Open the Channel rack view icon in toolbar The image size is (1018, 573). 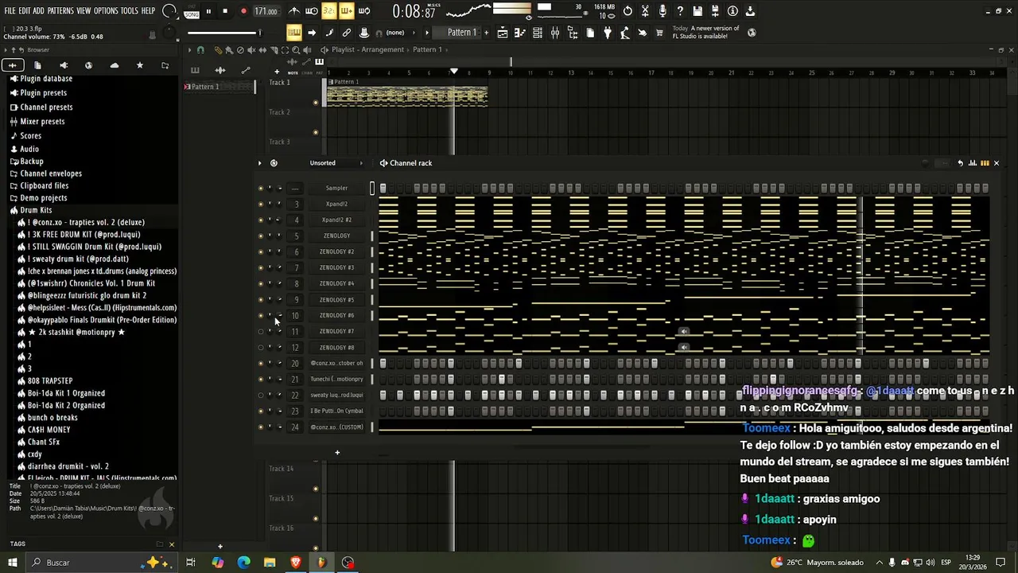click(538, 33)
